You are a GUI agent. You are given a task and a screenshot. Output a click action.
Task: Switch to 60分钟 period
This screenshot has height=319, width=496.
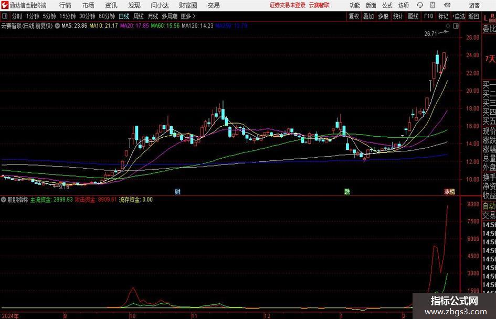pyautogui.click(x=107, y=16)
